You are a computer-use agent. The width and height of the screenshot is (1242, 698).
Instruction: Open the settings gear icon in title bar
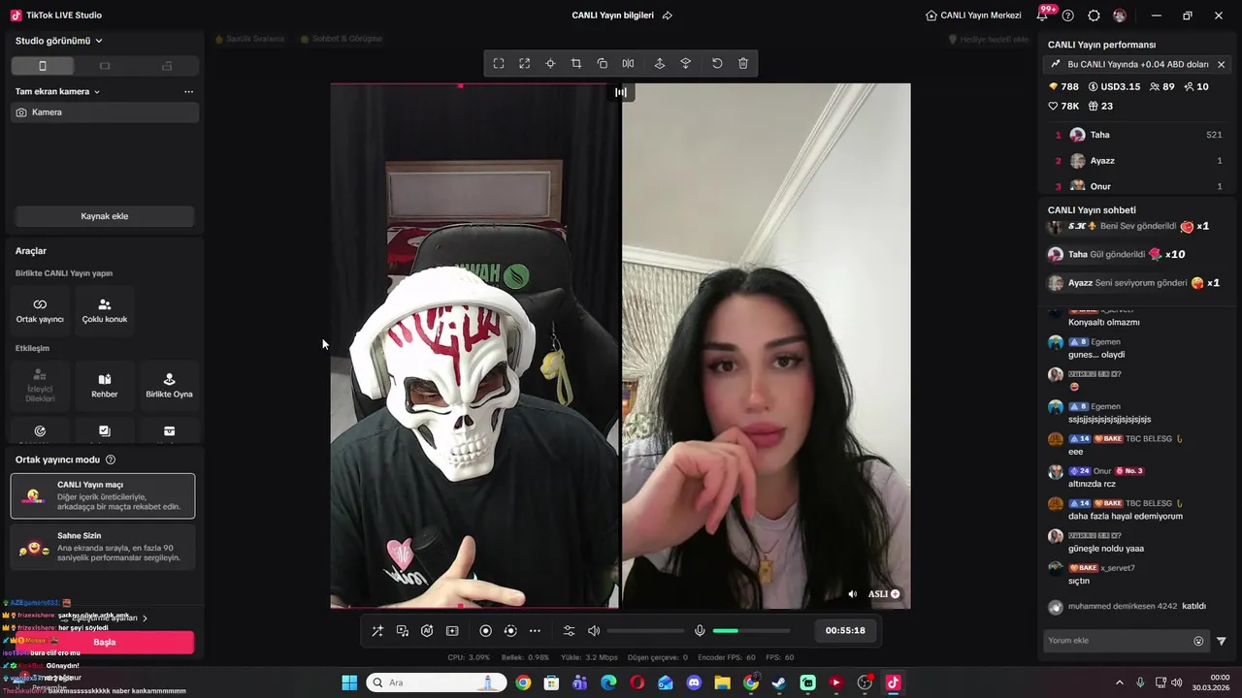pos(1095,16)
